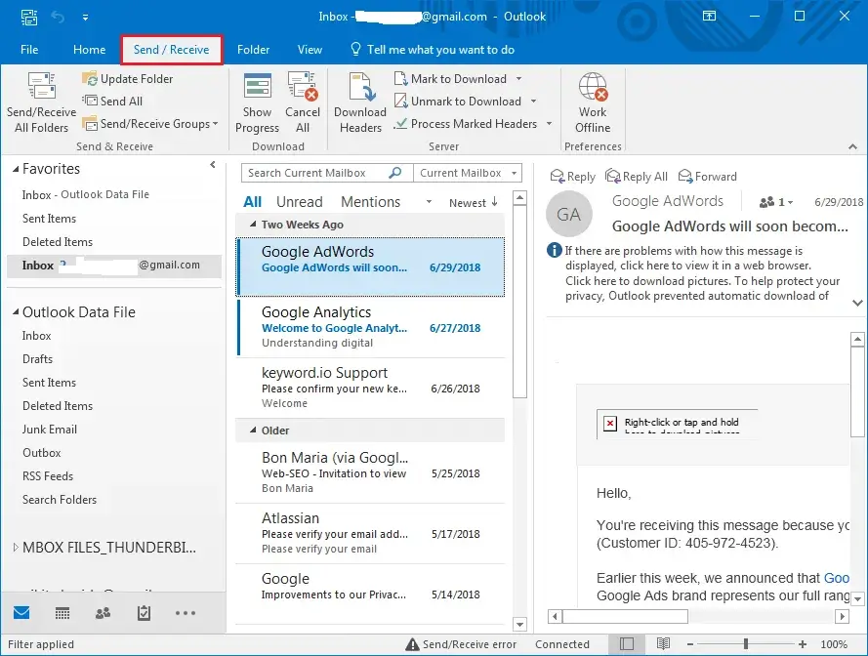This screenshot has height=656, width=868.
Task: Collapse the Outlook Data File tree
Action: pyautogui.click(x=16, y=312)
